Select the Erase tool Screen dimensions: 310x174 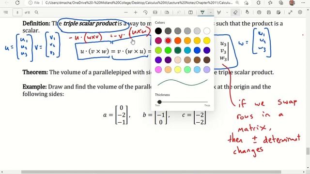[x=235, y=13]
